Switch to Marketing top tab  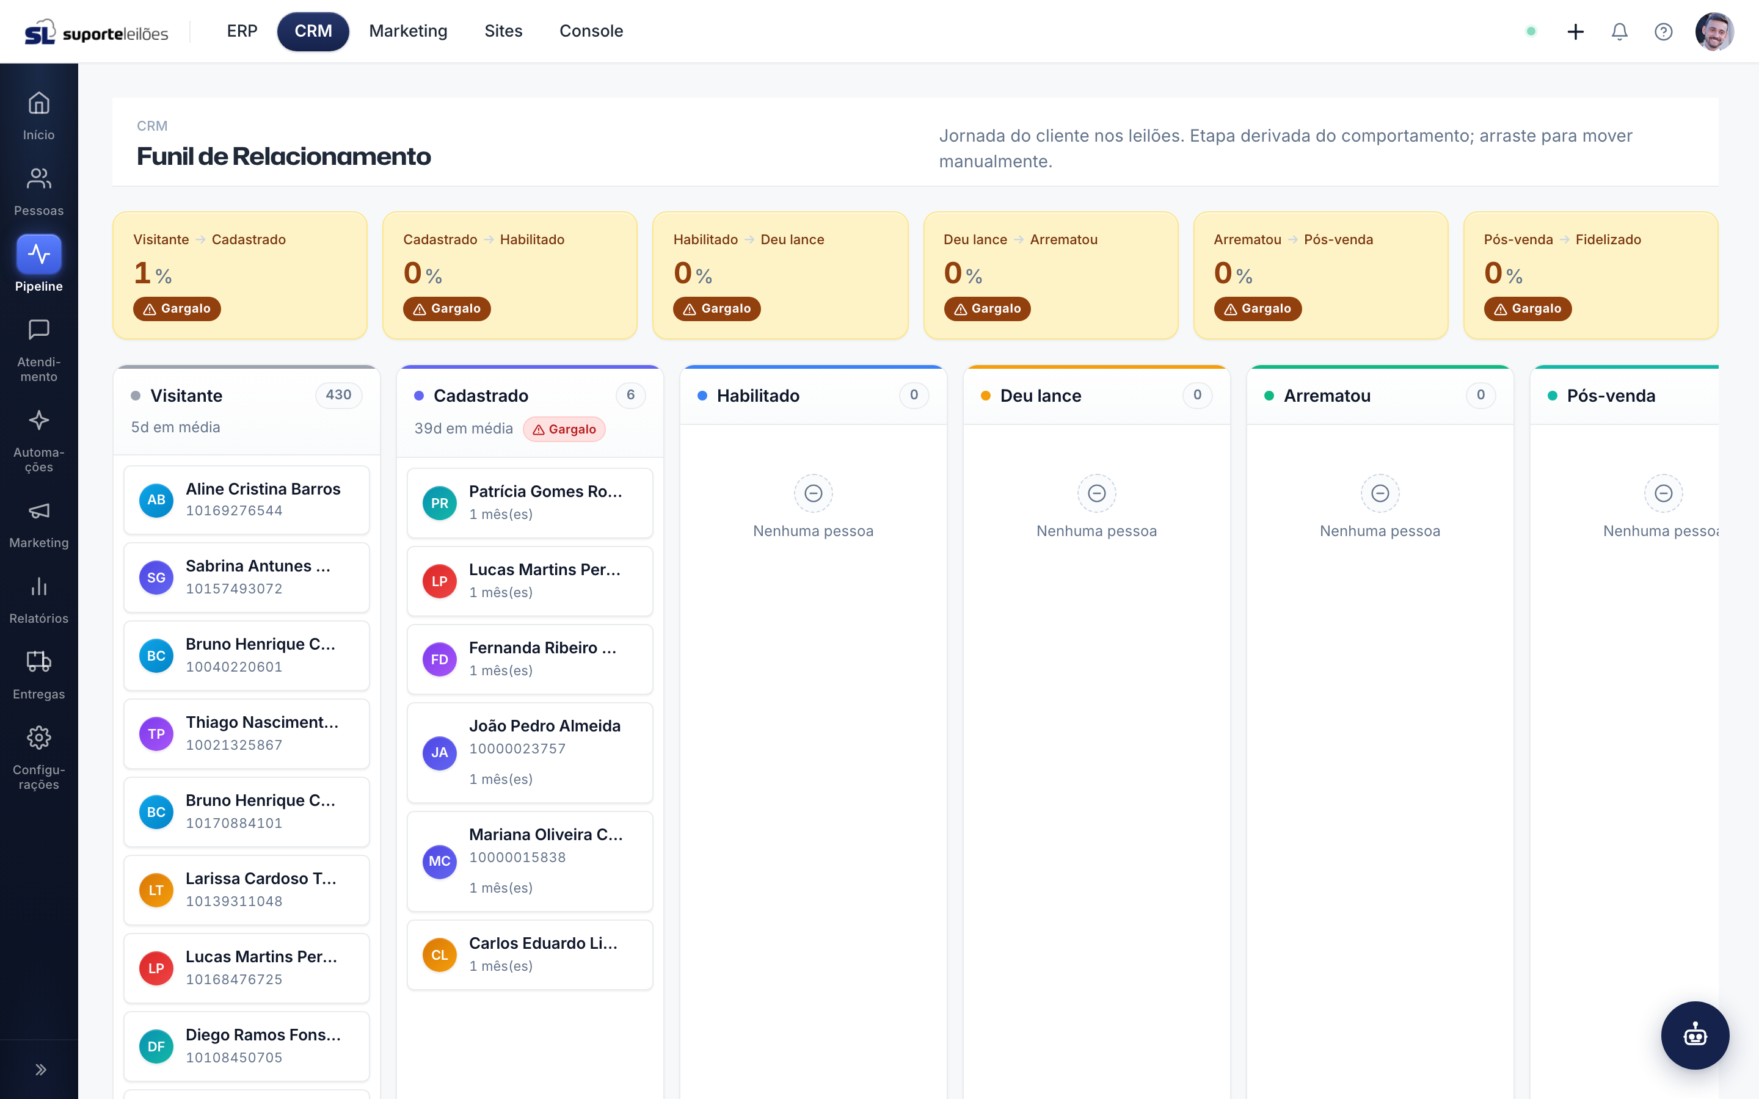pos(409,31)
